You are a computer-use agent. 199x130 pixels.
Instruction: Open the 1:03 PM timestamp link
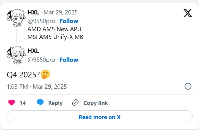37,87
